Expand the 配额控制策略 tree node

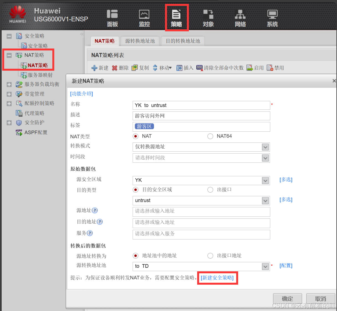(x=9, y=104)
